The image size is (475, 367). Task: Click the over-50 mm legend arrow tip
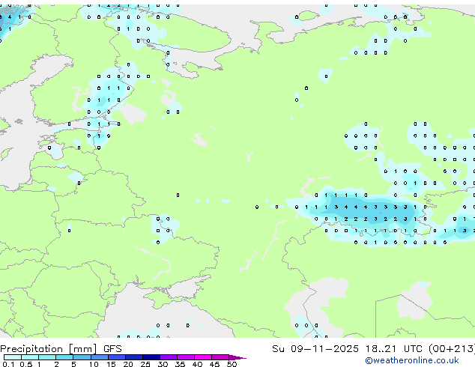[237, 357]
